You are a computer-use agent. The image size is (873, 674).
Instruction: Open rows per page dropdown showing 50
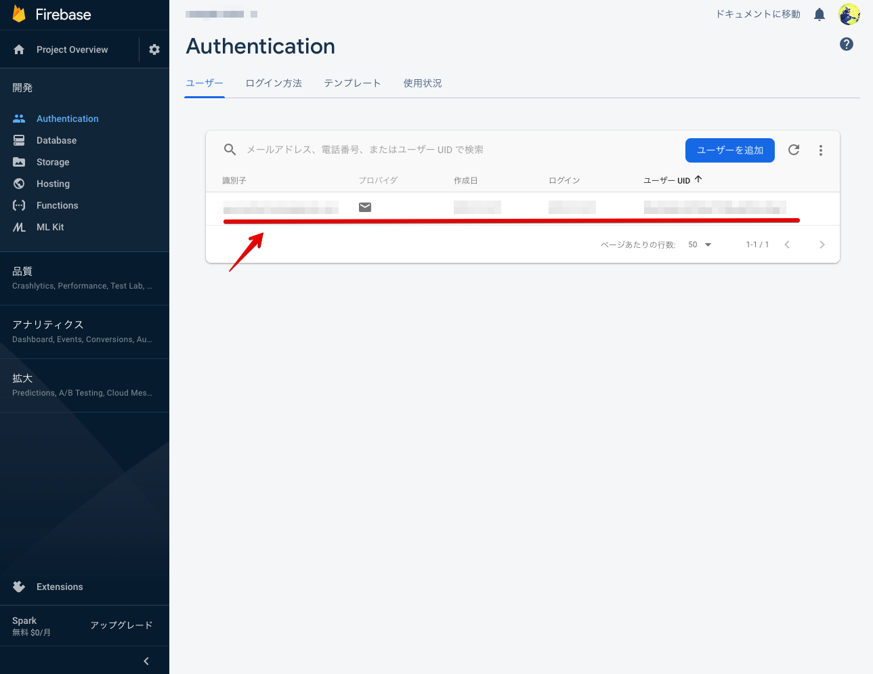(700, 245)
